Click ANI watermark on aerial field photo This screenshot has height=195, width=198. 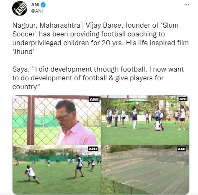[x=182, y=149]
